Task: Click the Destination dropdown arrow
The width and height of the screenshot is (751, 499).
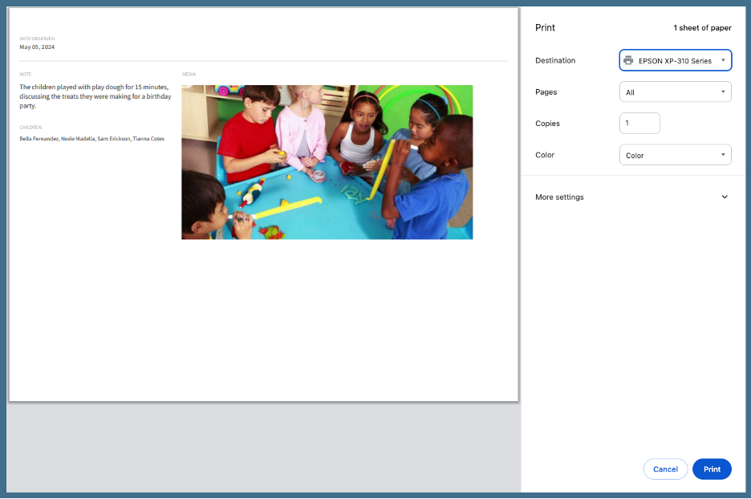Action: coord(724,60)
